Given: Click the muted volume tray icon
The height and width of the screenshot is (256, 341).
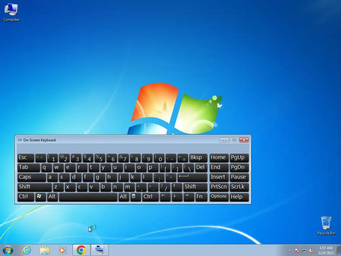Looking at the screenshot, I should (311, 251).
